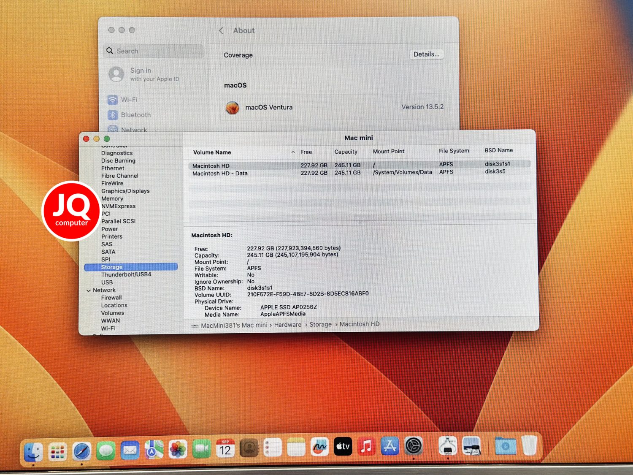Open the Downloads folder in the Dock
This screenshot has height=475, width=633.
506,445
